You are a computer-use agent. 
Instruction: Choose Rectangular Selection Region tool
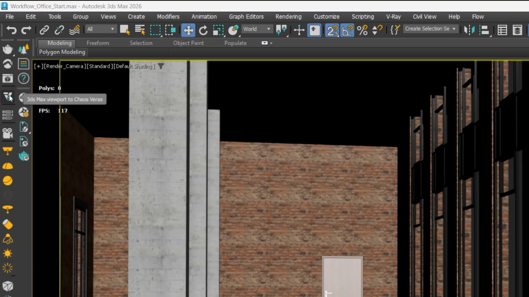pyautogui.click(x=155, y=30)
